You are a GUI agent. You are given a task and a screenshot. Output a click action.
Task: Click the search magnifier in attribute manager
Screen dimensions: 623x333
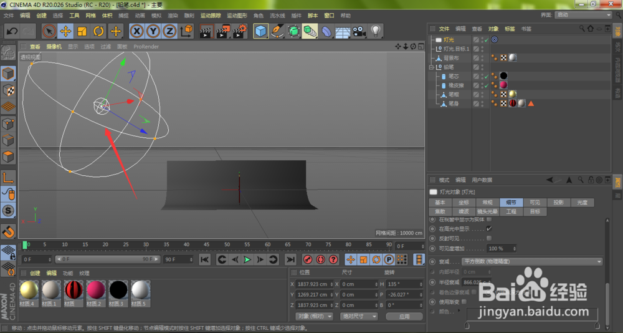tap(581, 180)
